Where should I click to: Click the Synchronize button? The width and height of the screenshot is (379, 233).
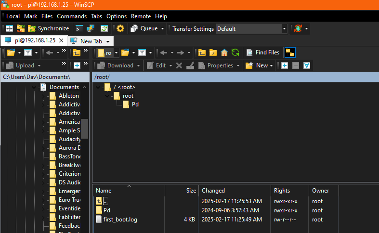(48, 28)
